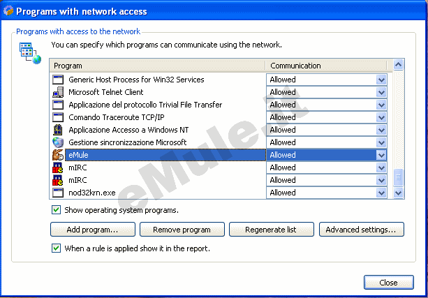Image resolution: width=428 pixels, height=298 pixels.
Task: Click the network programs icon beside the description
Action: 30,53
